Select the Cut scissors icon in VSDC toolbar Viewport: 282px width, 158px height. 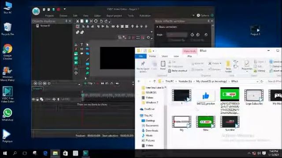point(78,21)
